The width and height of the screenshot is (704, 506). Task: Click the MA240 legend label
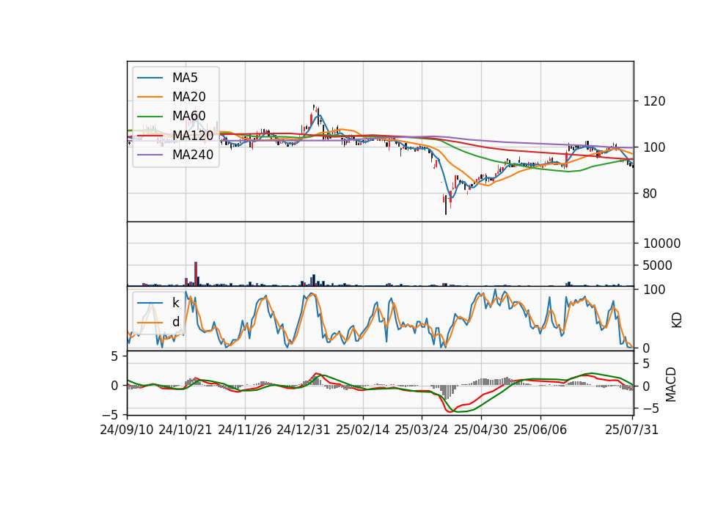tap(193, 155)
